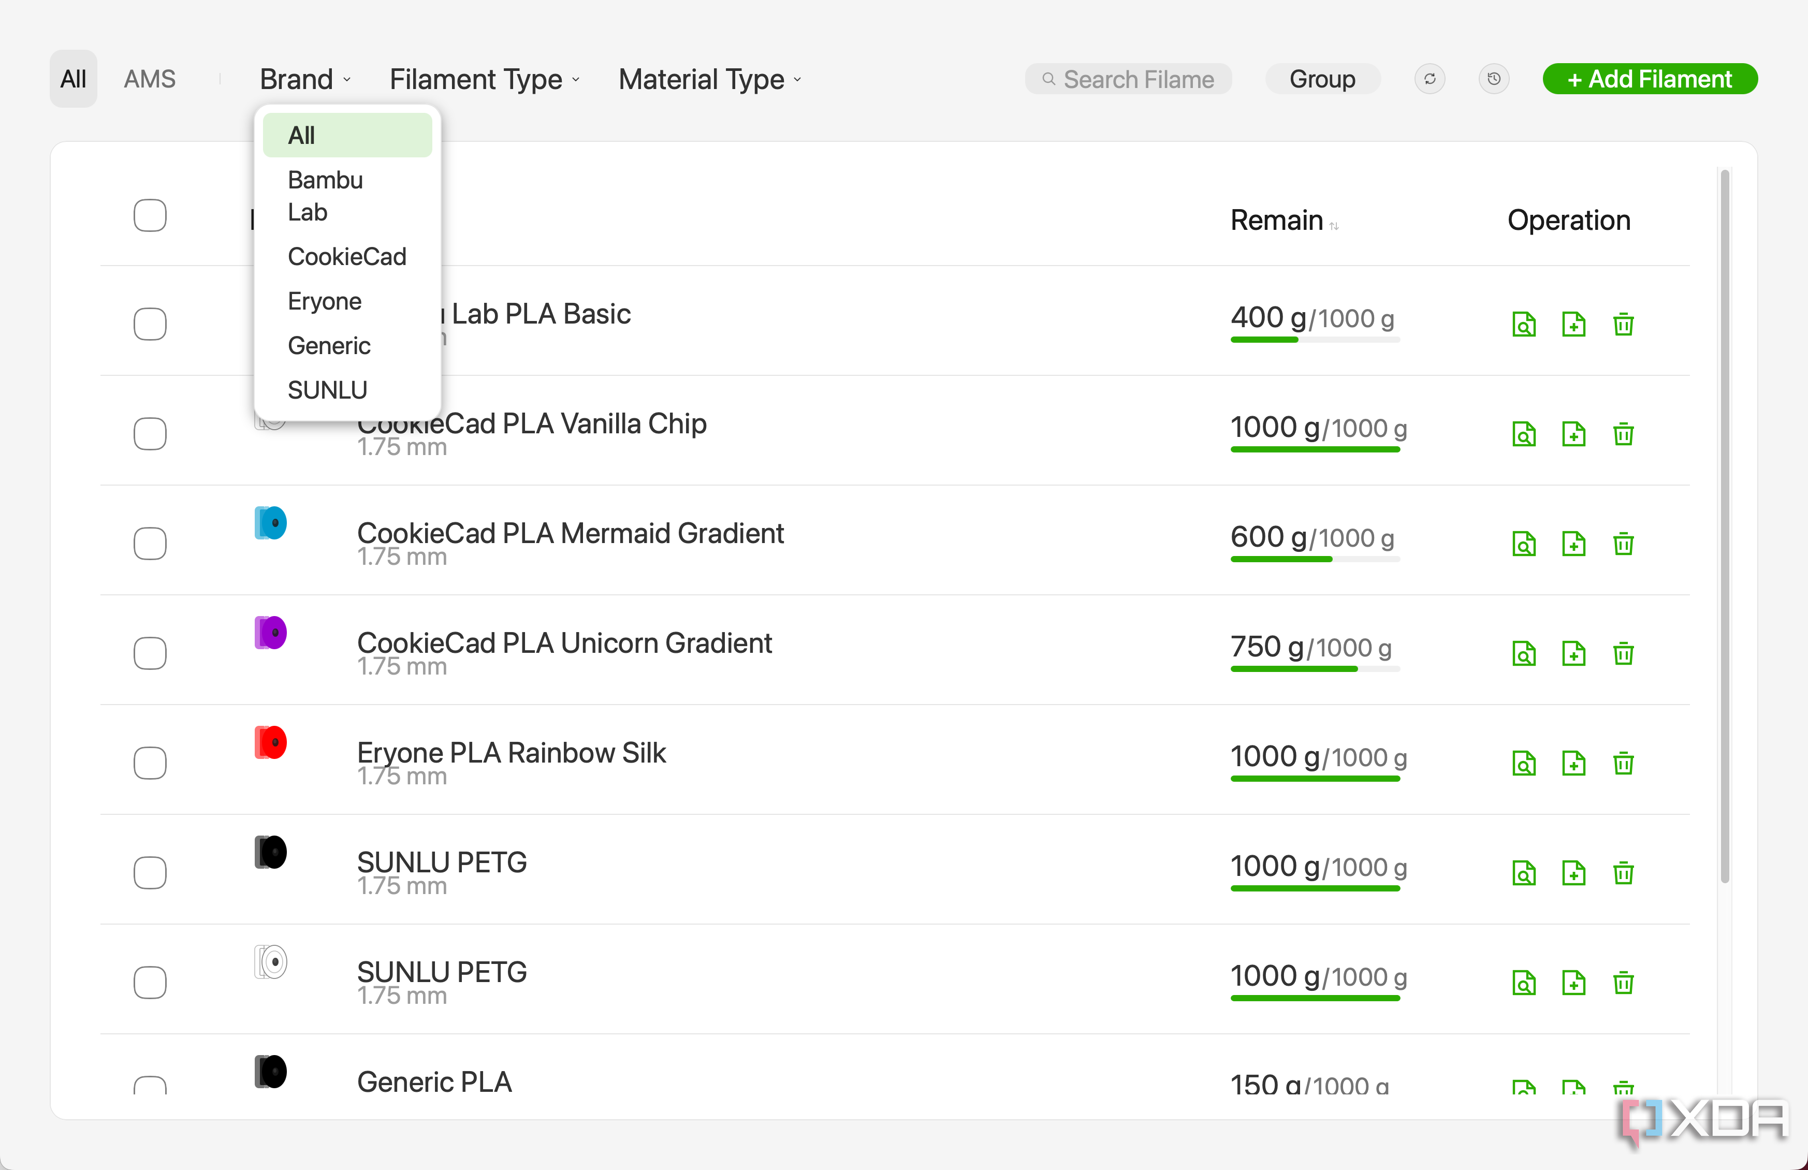Collapse the Brand filter dropdown
Viewport: 1808px width, 1170px height.
pyautogui.click(x=305, y=79)
